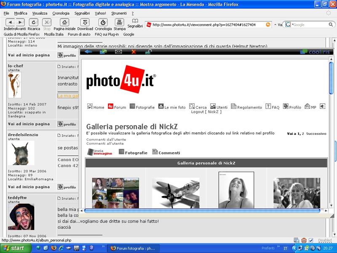Click the Avanti forward arrow button

pyautogui.click(x=20, y=22)
